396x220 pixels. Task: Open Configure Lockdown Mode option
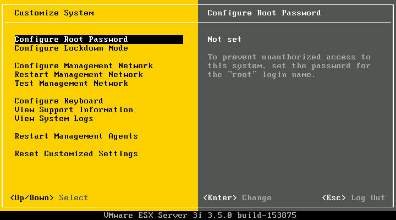pyautogui.click(x=71, y=48)
